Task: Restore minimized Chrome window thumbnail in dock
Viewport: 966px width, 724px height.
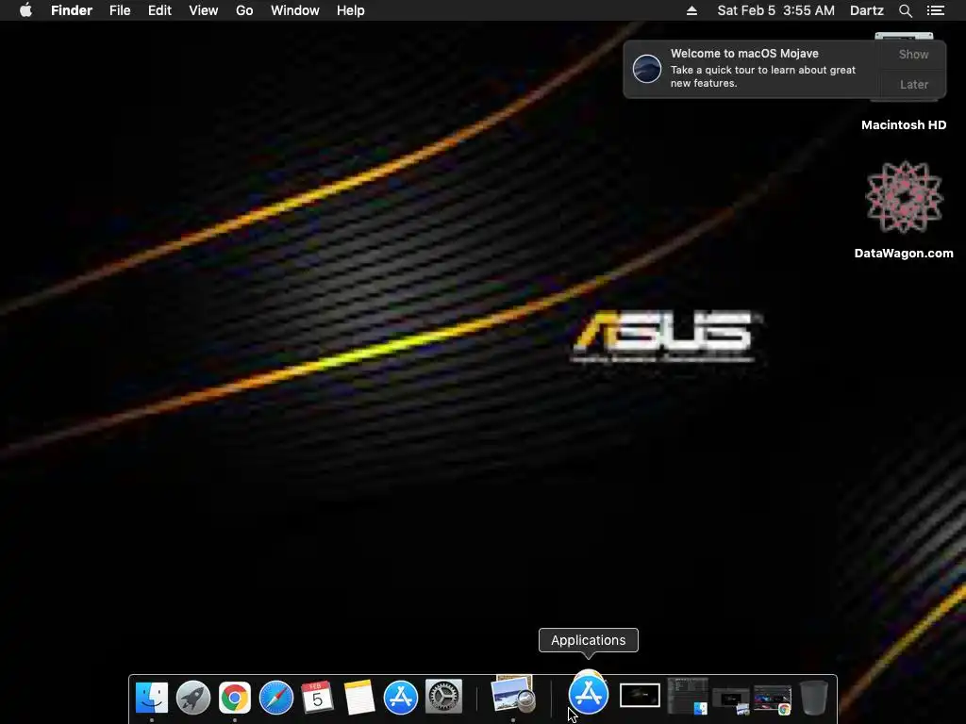Action: pyautogui.click(x=773, y=700)
